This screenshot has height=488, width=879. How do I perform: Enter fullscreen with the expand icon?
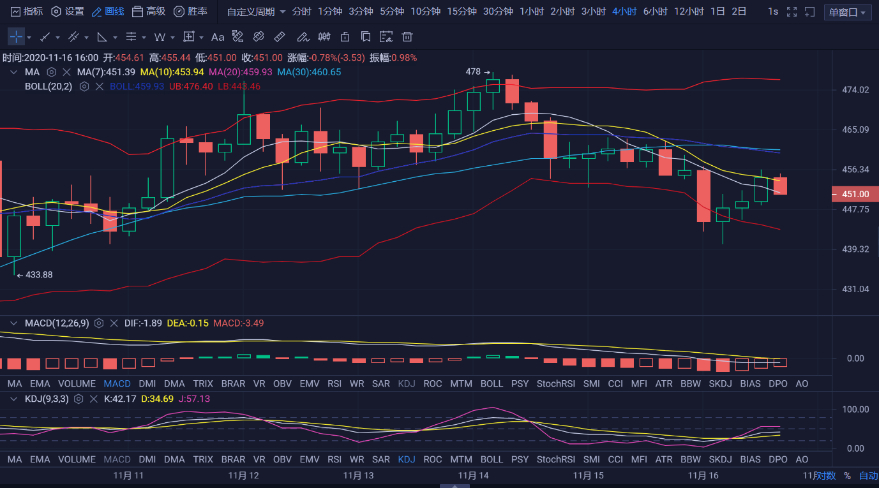coord(792,11)
